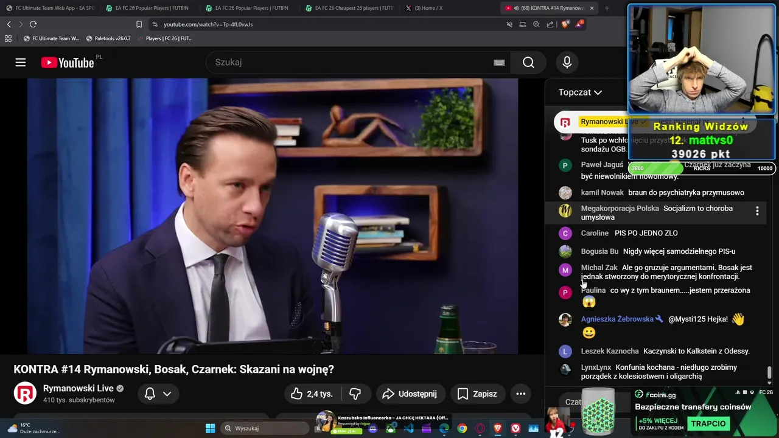Reload the current page
The height and width of the screenshot is (438, 779).
(x=33, y=24)
